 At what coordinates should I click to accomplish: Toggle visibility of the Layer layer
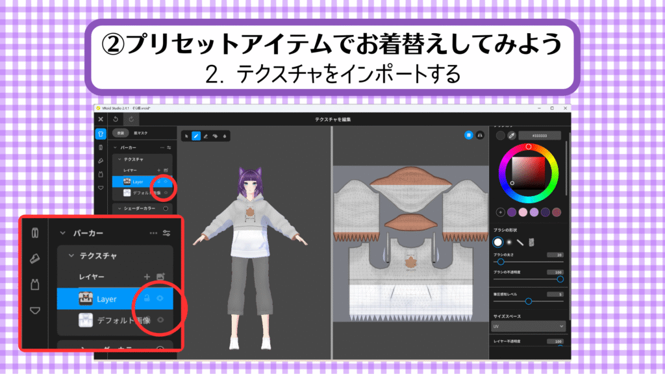(x=166, y=182)
